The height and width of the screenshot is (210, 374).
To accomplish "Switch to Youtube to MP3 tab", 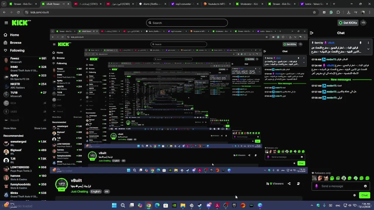I will (x=216, y=4).
